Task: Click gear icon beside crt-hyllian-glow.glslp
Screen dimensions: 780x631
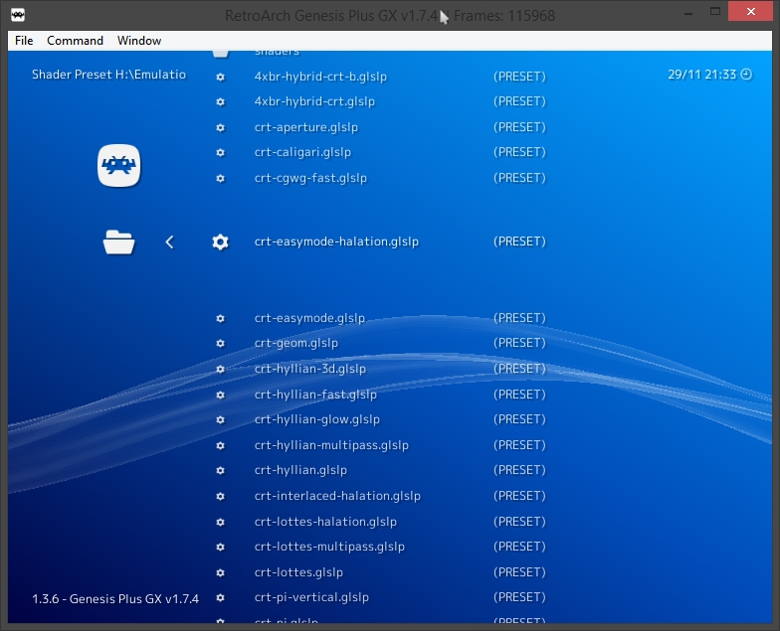Action: click(221, 419)
